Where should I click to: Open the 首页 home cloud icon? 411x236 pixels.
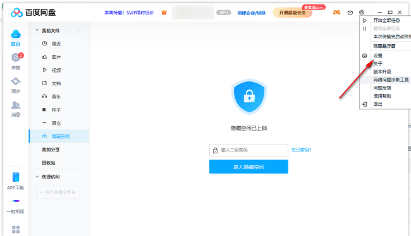coord(16,34)
